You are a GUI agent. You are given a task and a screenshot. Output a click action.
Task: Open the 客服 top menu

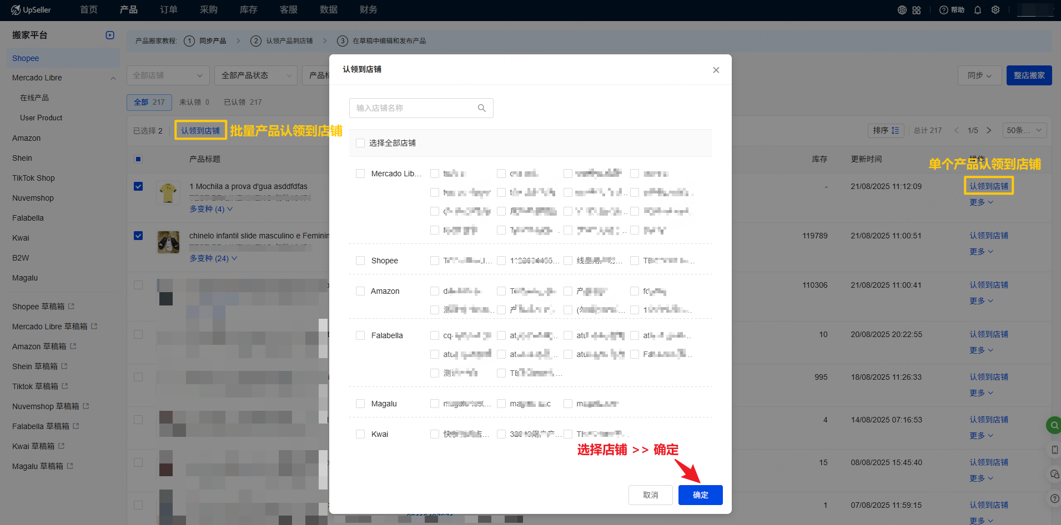(x=289, y=10)
